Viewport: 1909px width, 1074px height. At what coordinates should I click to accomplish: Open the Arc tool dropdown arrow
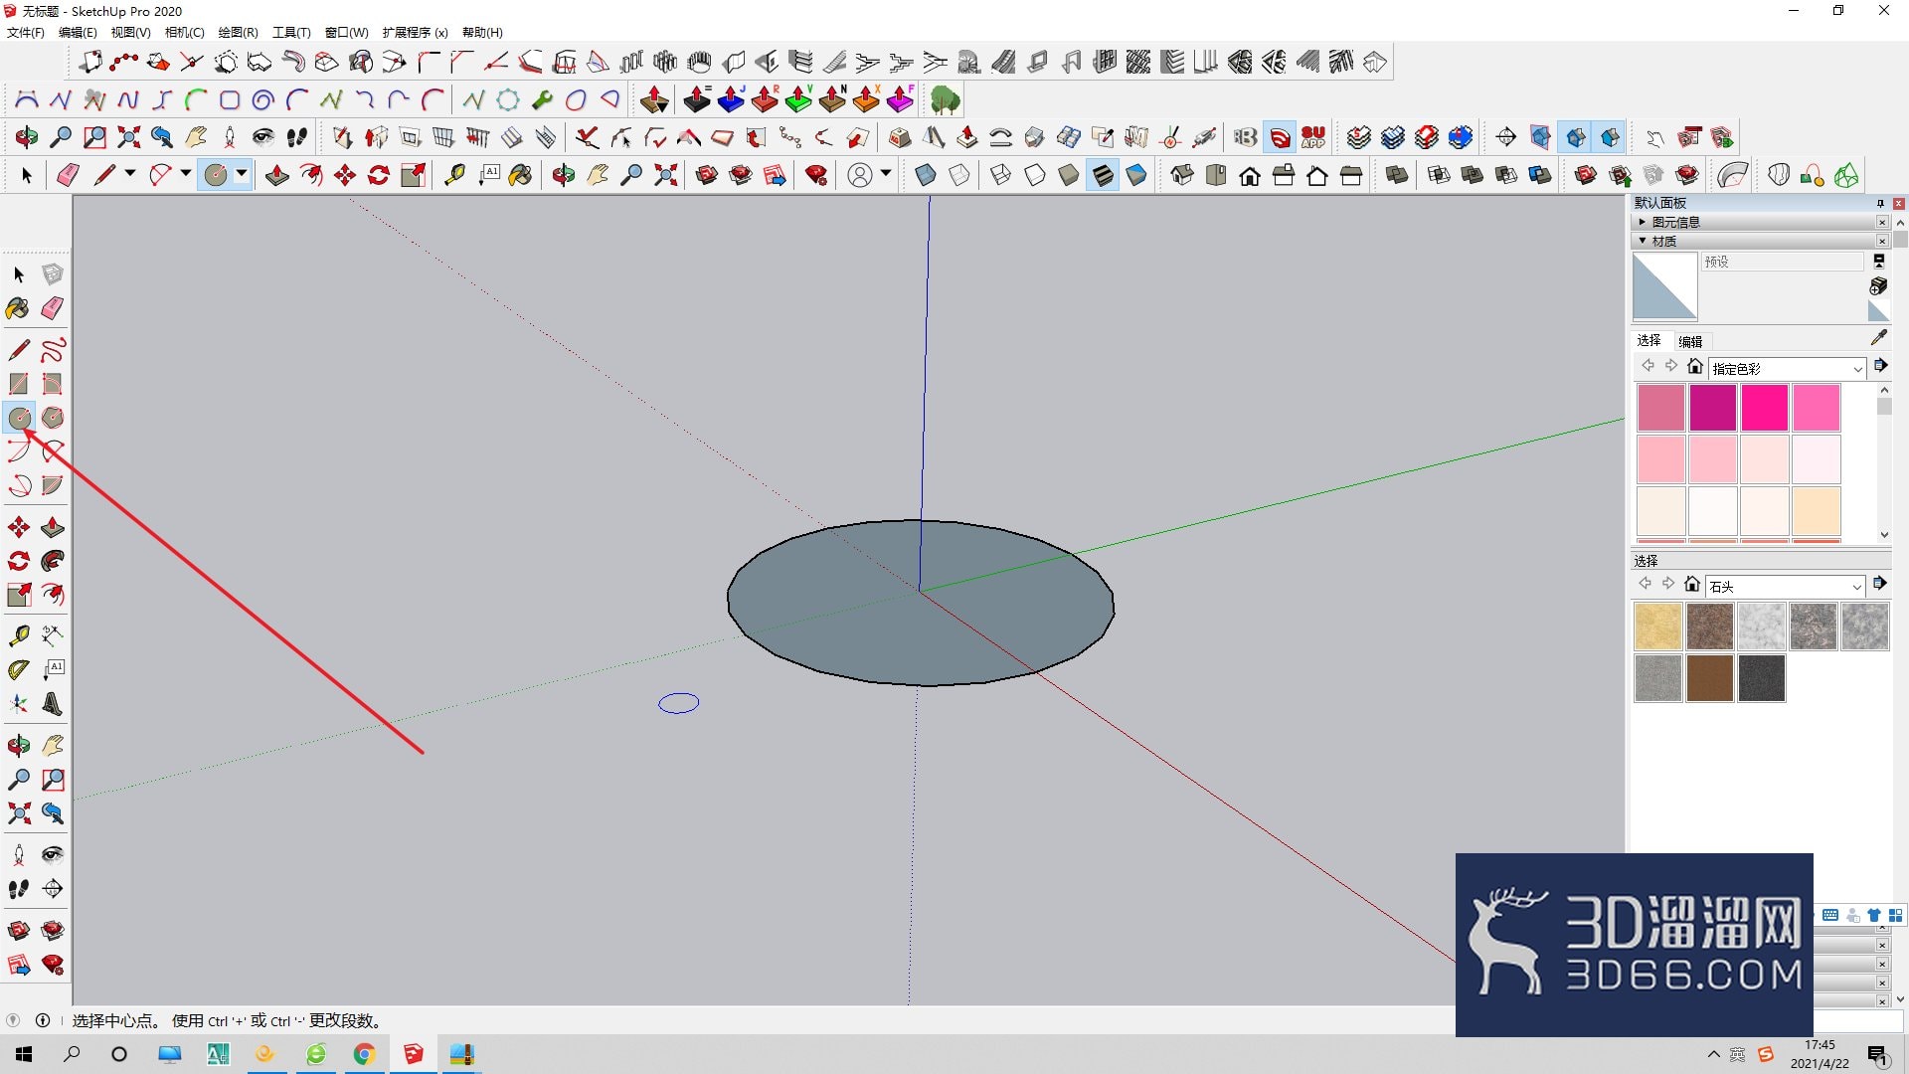coord(186,174)
